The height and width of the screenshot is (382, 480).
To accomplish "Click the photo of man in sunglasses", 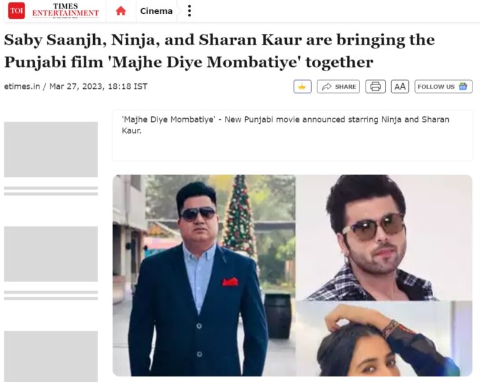I will click(x=384, y=238).
